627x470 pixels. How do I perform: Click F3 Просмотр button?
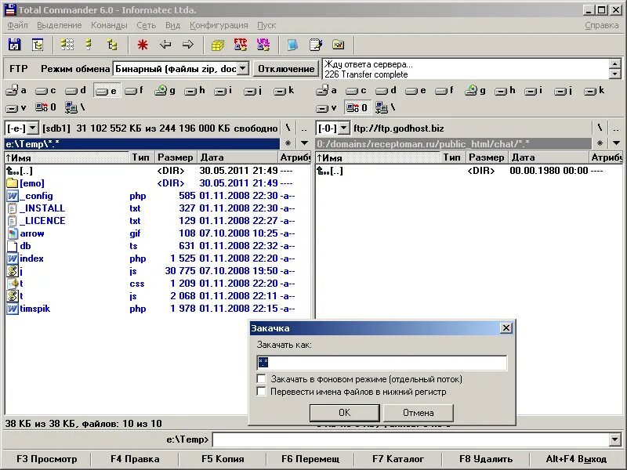click(47, 459)
